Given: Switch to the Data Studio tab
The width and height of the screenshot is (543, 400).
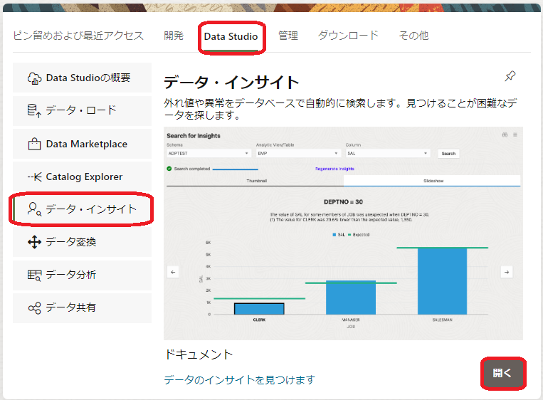Looking at the screenshot, I should pos(231,36).
